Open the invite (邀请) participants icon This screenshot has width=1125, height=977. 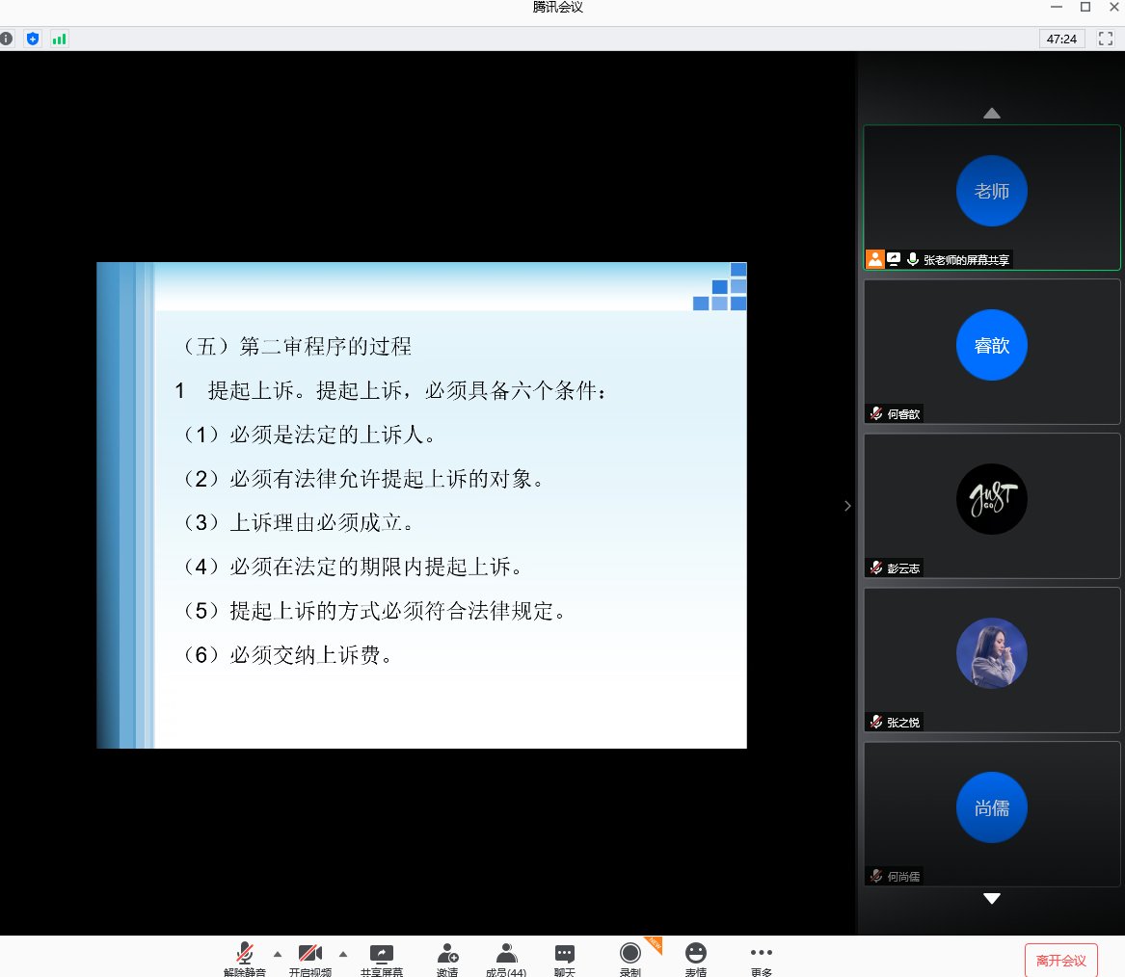click(x=447, y=960)
